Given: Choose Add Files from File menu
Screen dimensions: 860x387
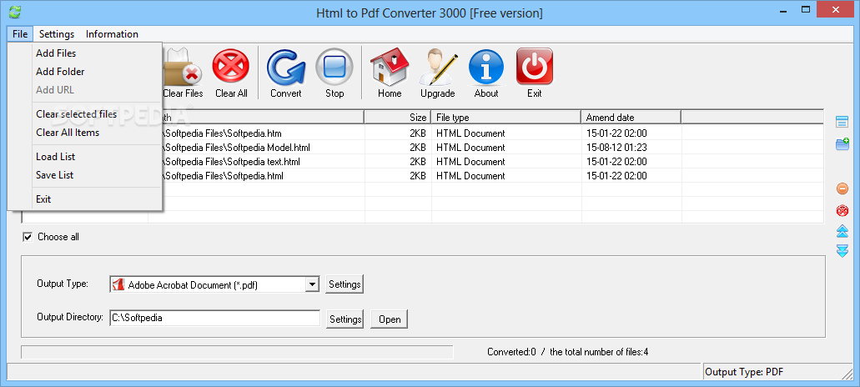Looking at the screenshot, I should [56, 53].
